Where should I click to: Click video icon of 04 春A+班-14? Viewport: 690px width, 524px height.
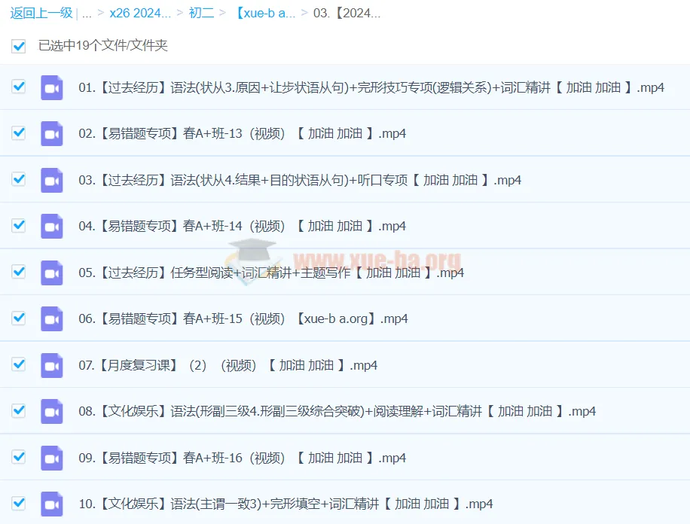click(51, 227)
